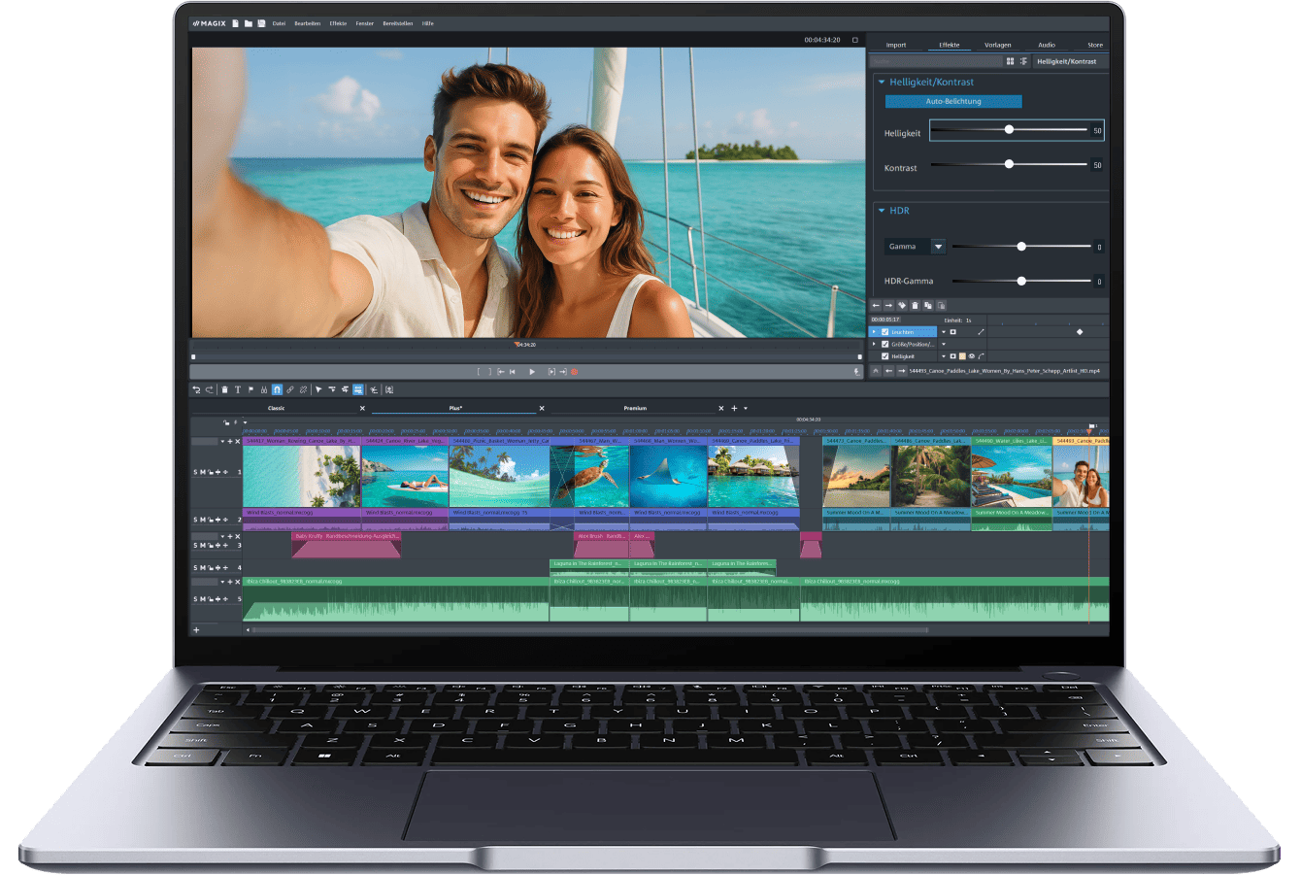Open the Gamma dropdown

click(938, 247)
